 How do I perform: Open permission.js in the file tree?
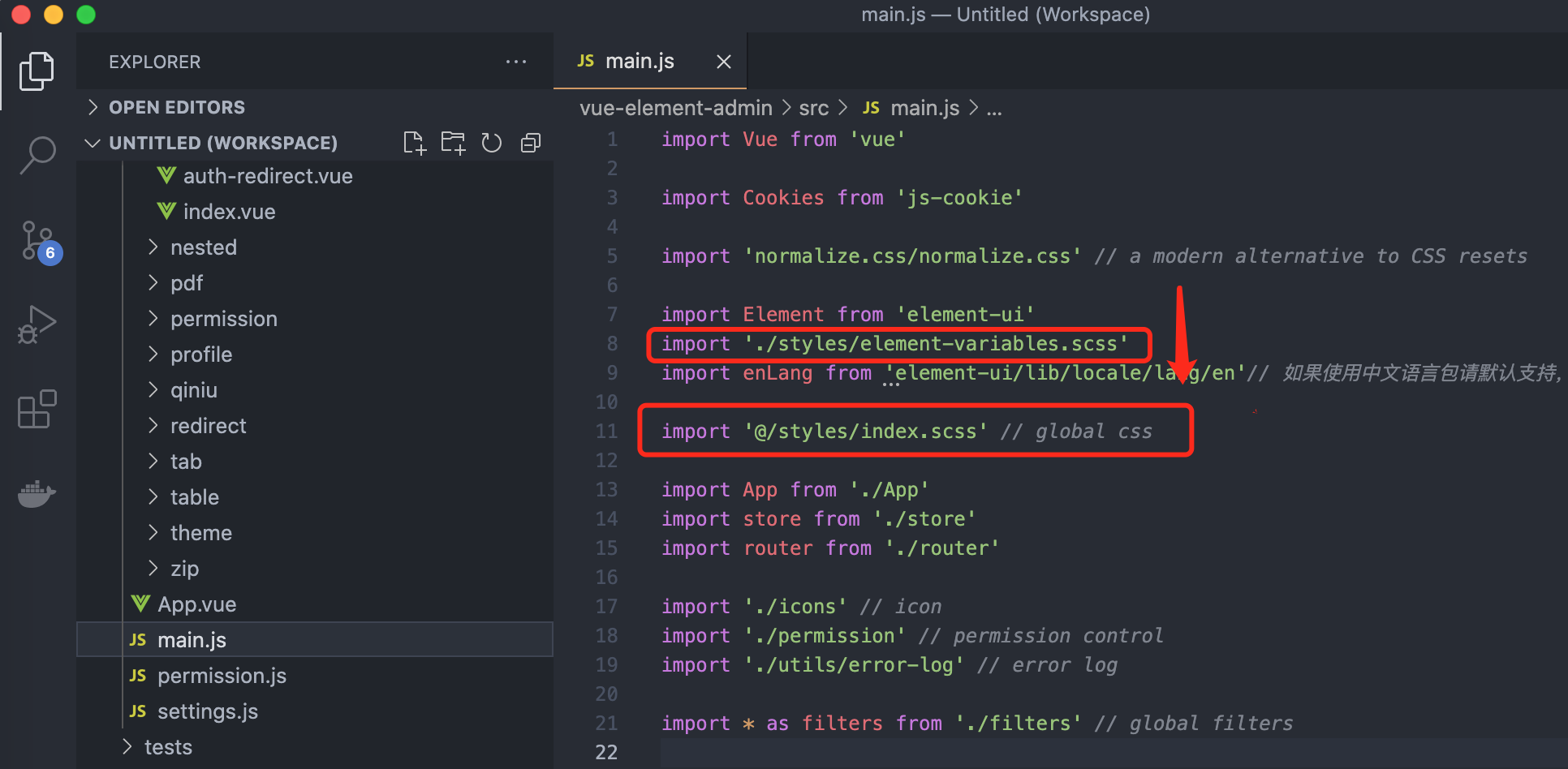(x=315, y=676)
